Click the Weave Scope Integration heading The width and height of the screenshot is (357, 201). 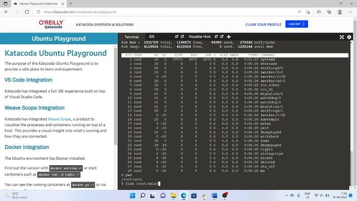(35, 108)
